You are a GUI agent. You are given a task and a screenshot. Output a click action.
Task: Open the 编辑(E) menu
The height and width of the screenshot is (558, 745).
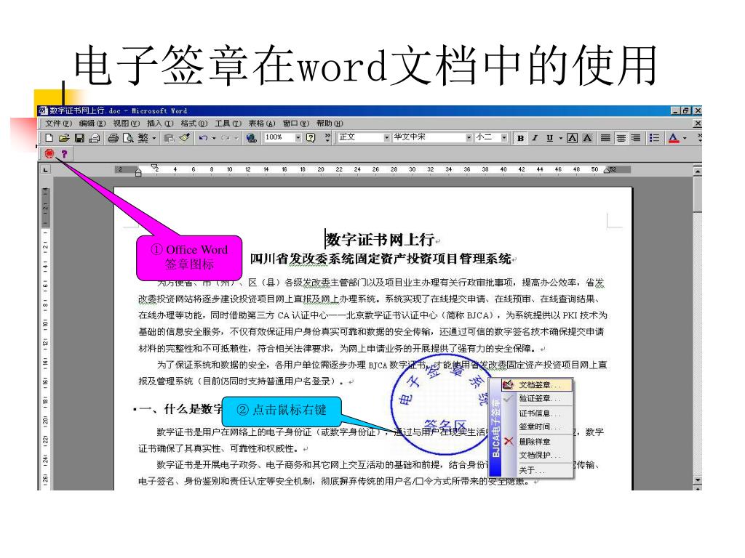92,124
